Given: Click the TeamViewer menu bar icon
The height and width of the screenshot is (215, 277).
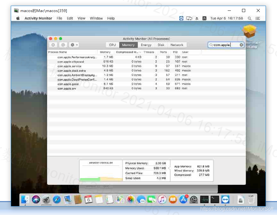Looking at the screenshot, I should click(181, 18).
